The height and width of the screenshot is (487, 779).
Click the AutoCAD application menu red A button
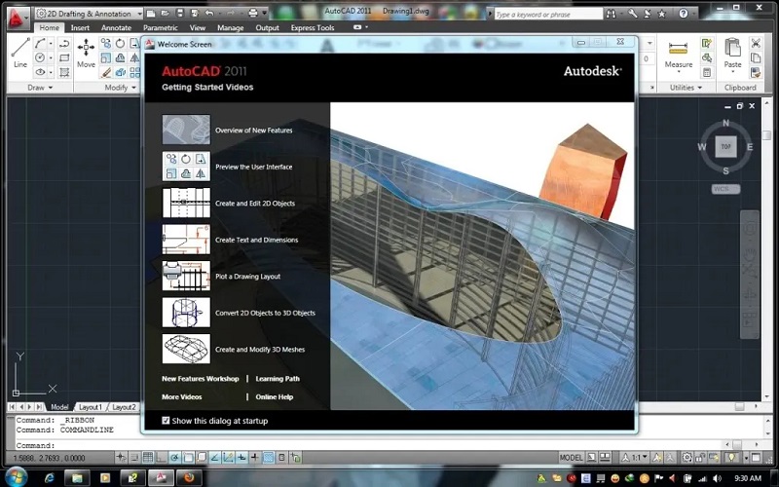[17, 19]
